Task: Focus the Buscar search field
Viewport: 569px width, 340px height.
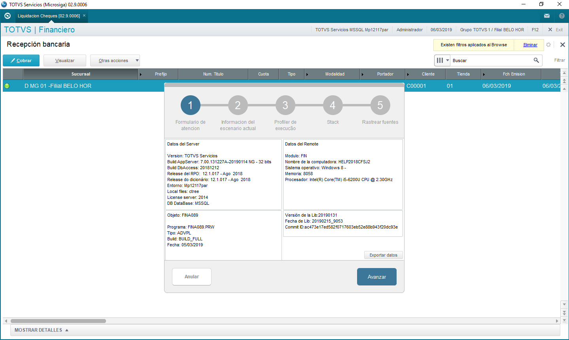Action: (x=491, y=60)
